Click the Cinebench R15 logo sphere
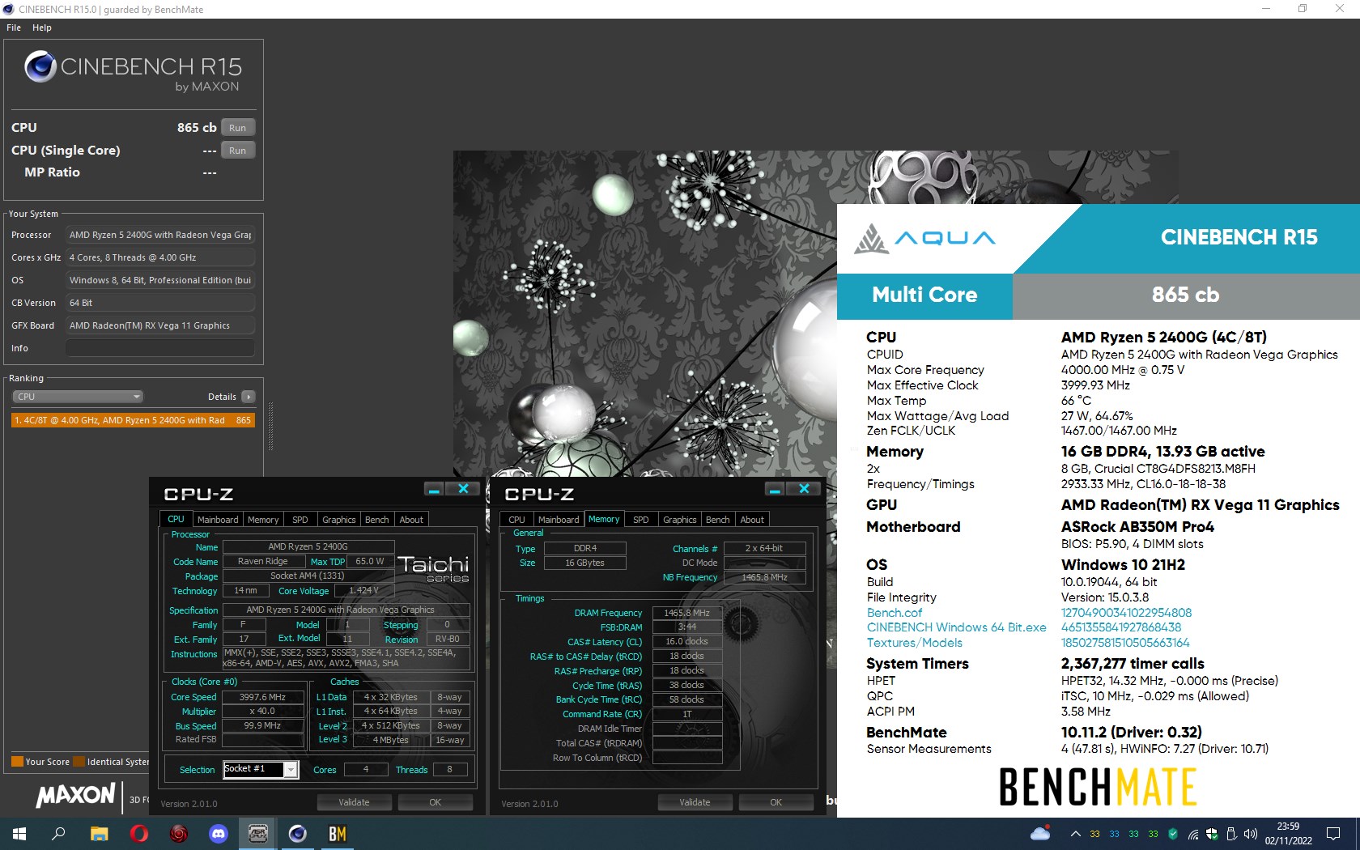This screenshot has height=850, width=1360. 40,66
